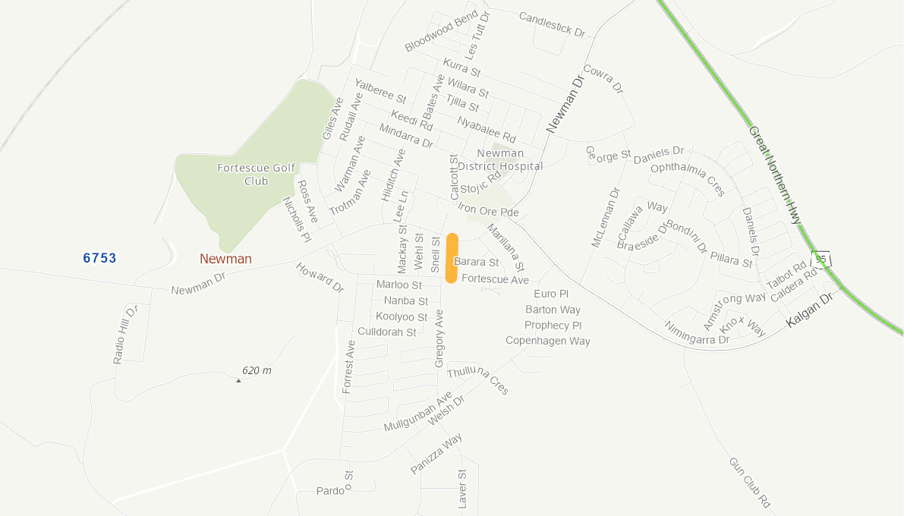904x516 pixels.
Task: Click the Gun Club Rd label
Action: click(x=749, y=483)
